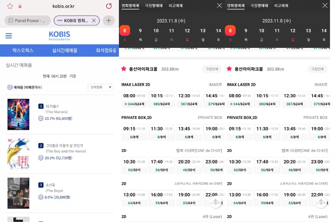The height and width of the screenshot is (222, 334).
Task: Pick date 13 in right booking panel
Action: point(308,31)
